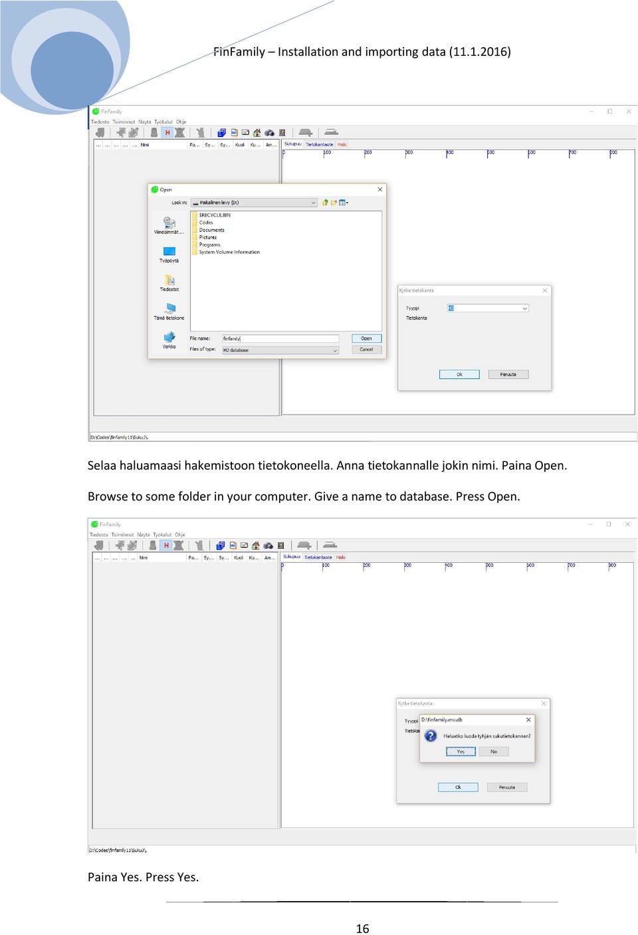Screen dimensions: 638x935
Task: Click Kuoli column header in first screenshot
Action: click(240, 144)
